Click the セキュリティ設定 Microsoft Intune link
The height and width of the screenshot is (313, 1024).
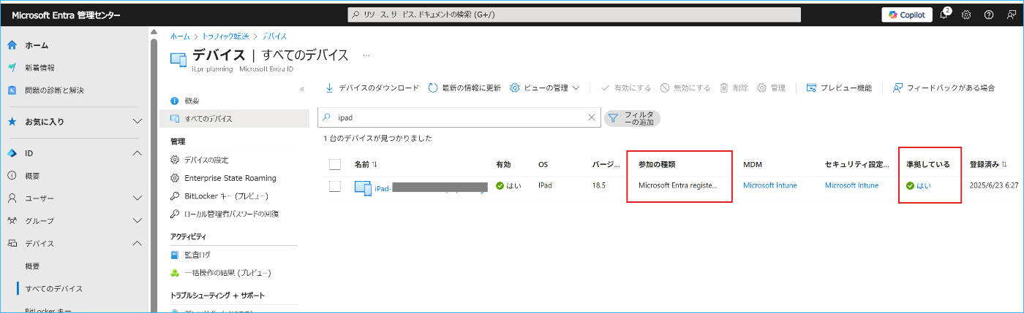pyautogui.click(x=851, y=185)
